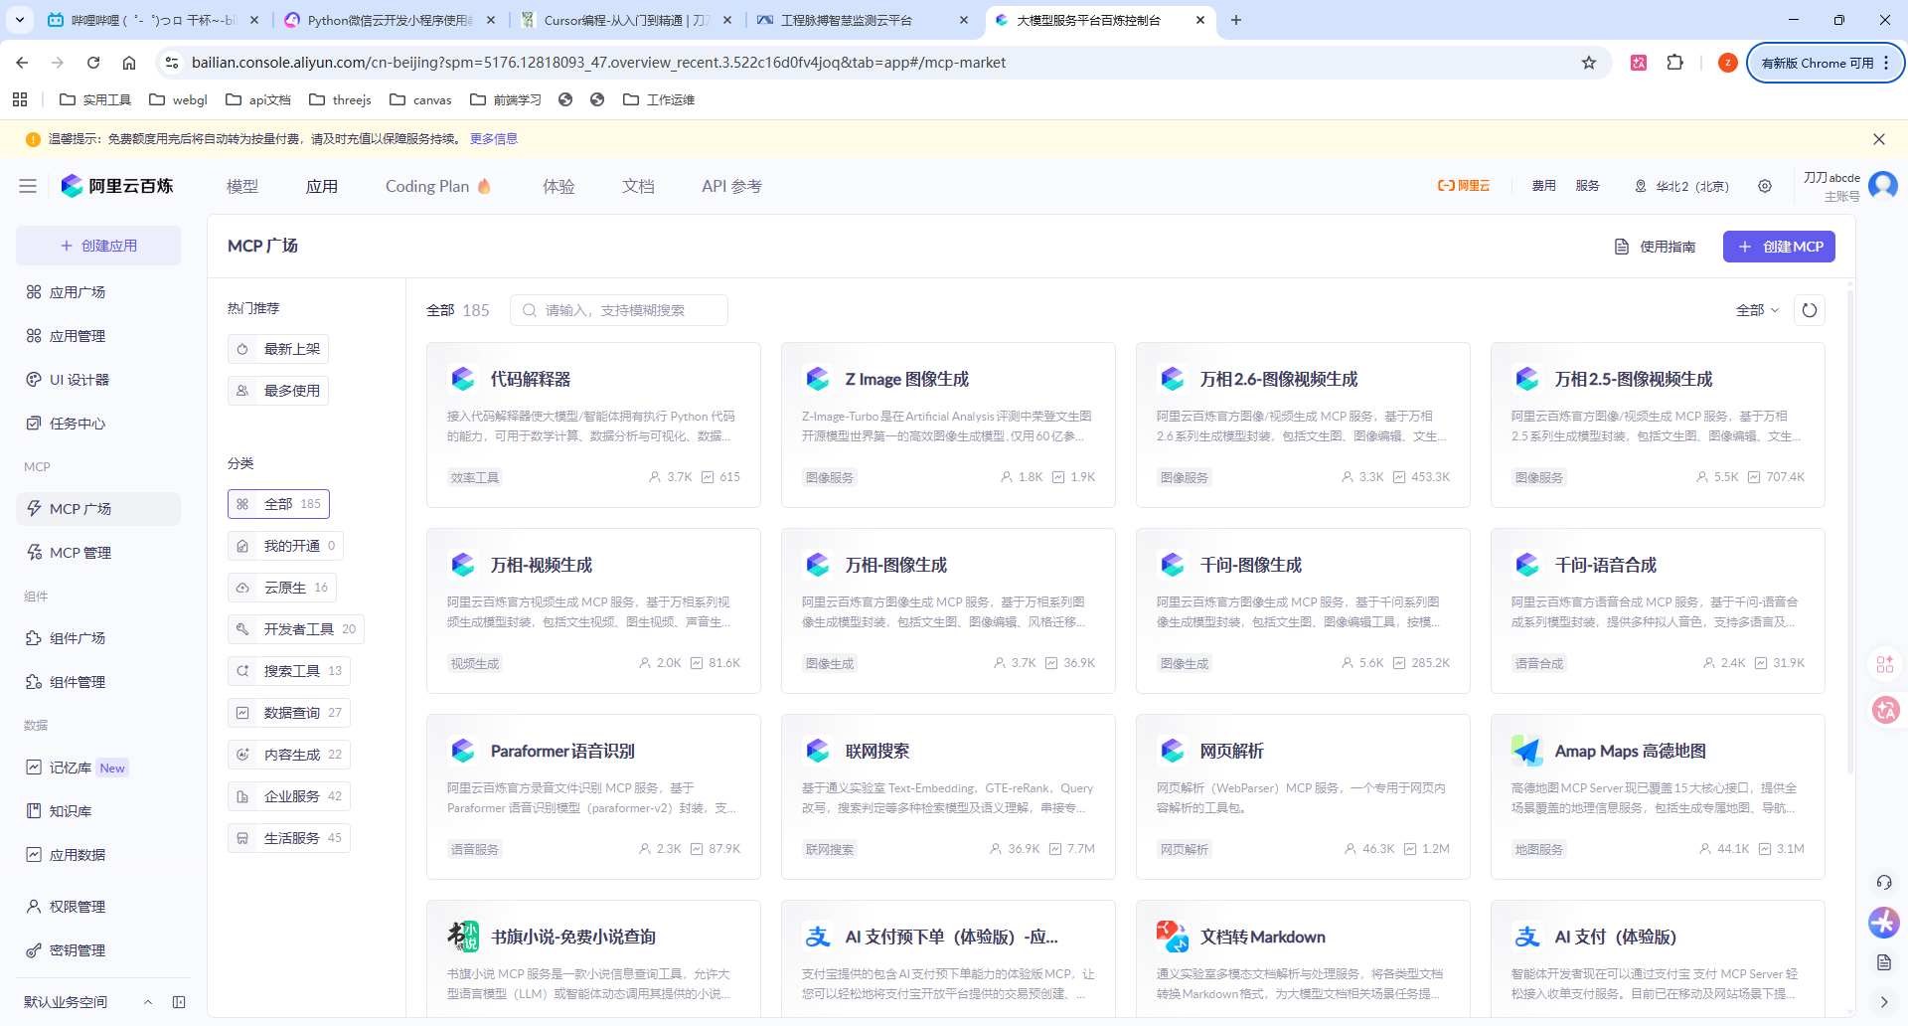Select the 最新上架 filter option
The width and height of the screenshot is (1908, 1026).
278,349
